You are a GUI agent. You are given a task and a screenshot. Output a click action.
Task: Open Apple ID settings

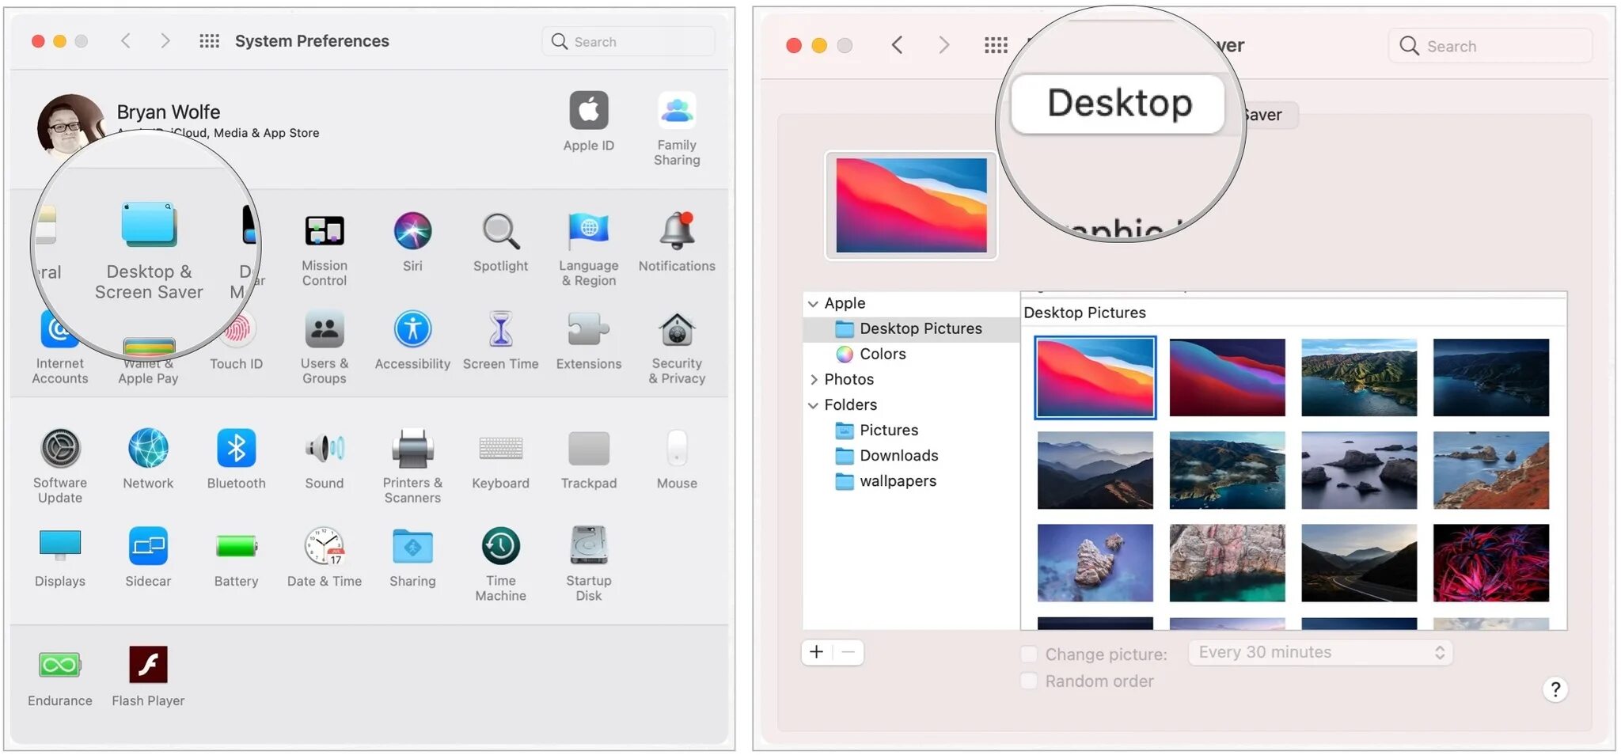[x=589, y=121]
